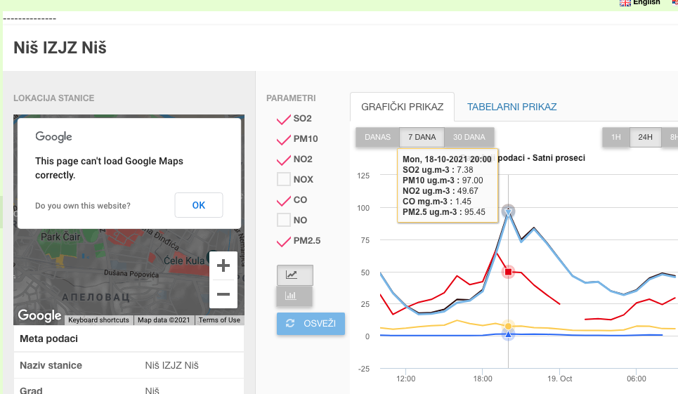Enable the NO parameter checkbox
678x394 pixels.
tap(284, 221)
